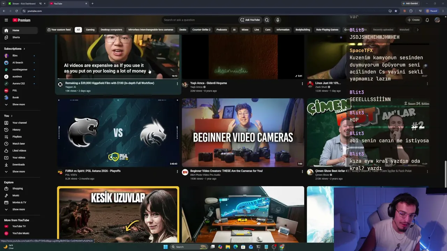Play the Beginner Video Cameras thumbnail
The width and height of the screenshot is (447, 251).
pyautogui.click(x=243, y=132)
